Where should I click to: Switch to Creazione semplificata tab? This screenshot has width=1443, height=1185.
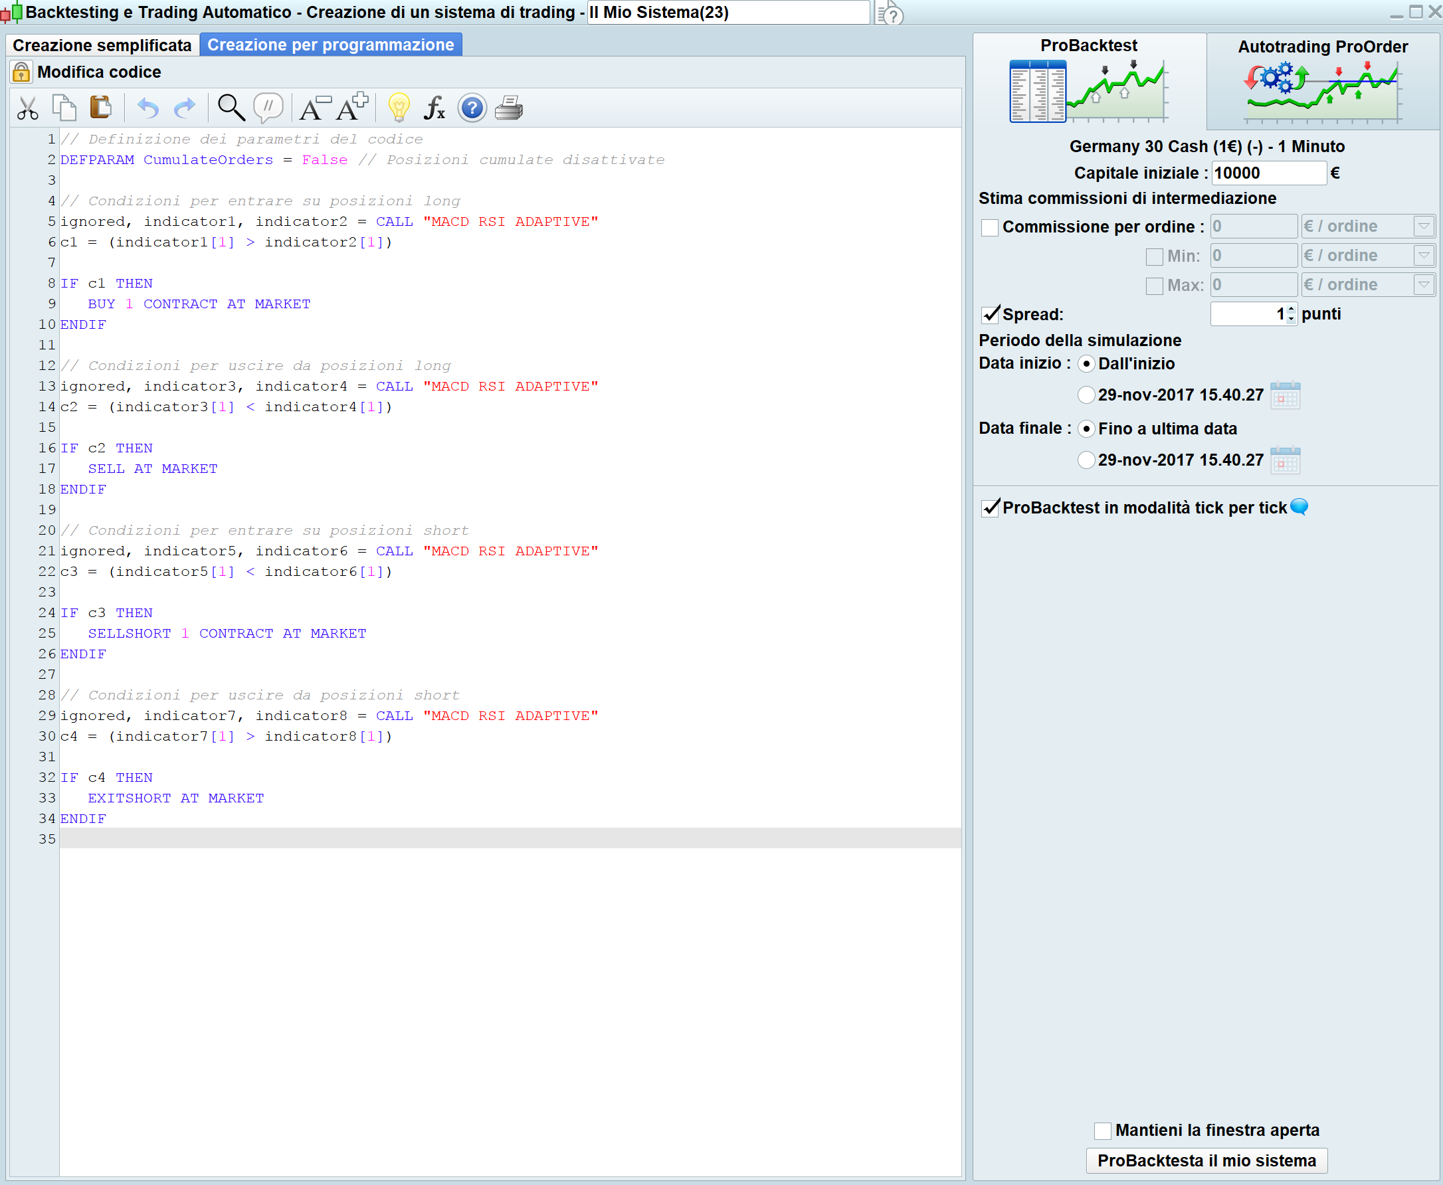coord(102,45)
